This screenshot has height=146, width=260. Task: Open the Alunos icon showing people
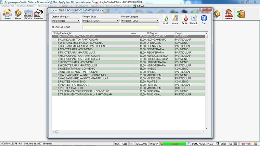pos(7,14)
